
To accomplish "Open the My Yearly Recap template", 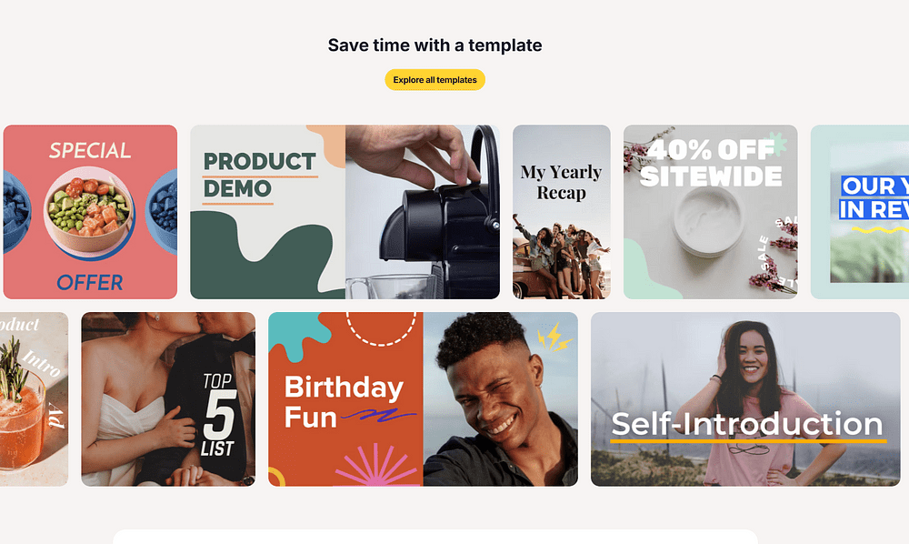I will point(561,212).
